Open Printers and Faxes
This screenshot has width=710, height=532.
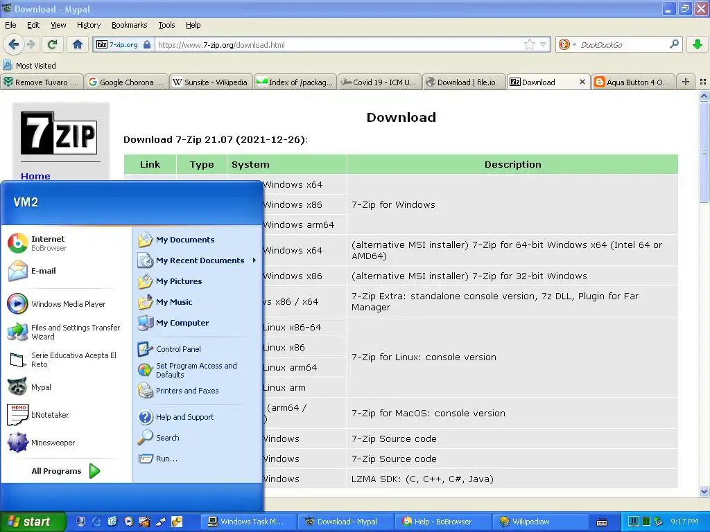coord(197,391)
